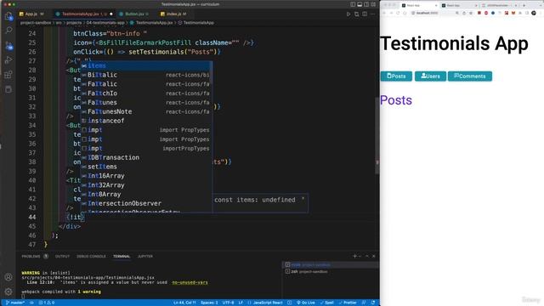Open the Manage gear icon
The image size is (544, 306).
(x=8, y=292)
